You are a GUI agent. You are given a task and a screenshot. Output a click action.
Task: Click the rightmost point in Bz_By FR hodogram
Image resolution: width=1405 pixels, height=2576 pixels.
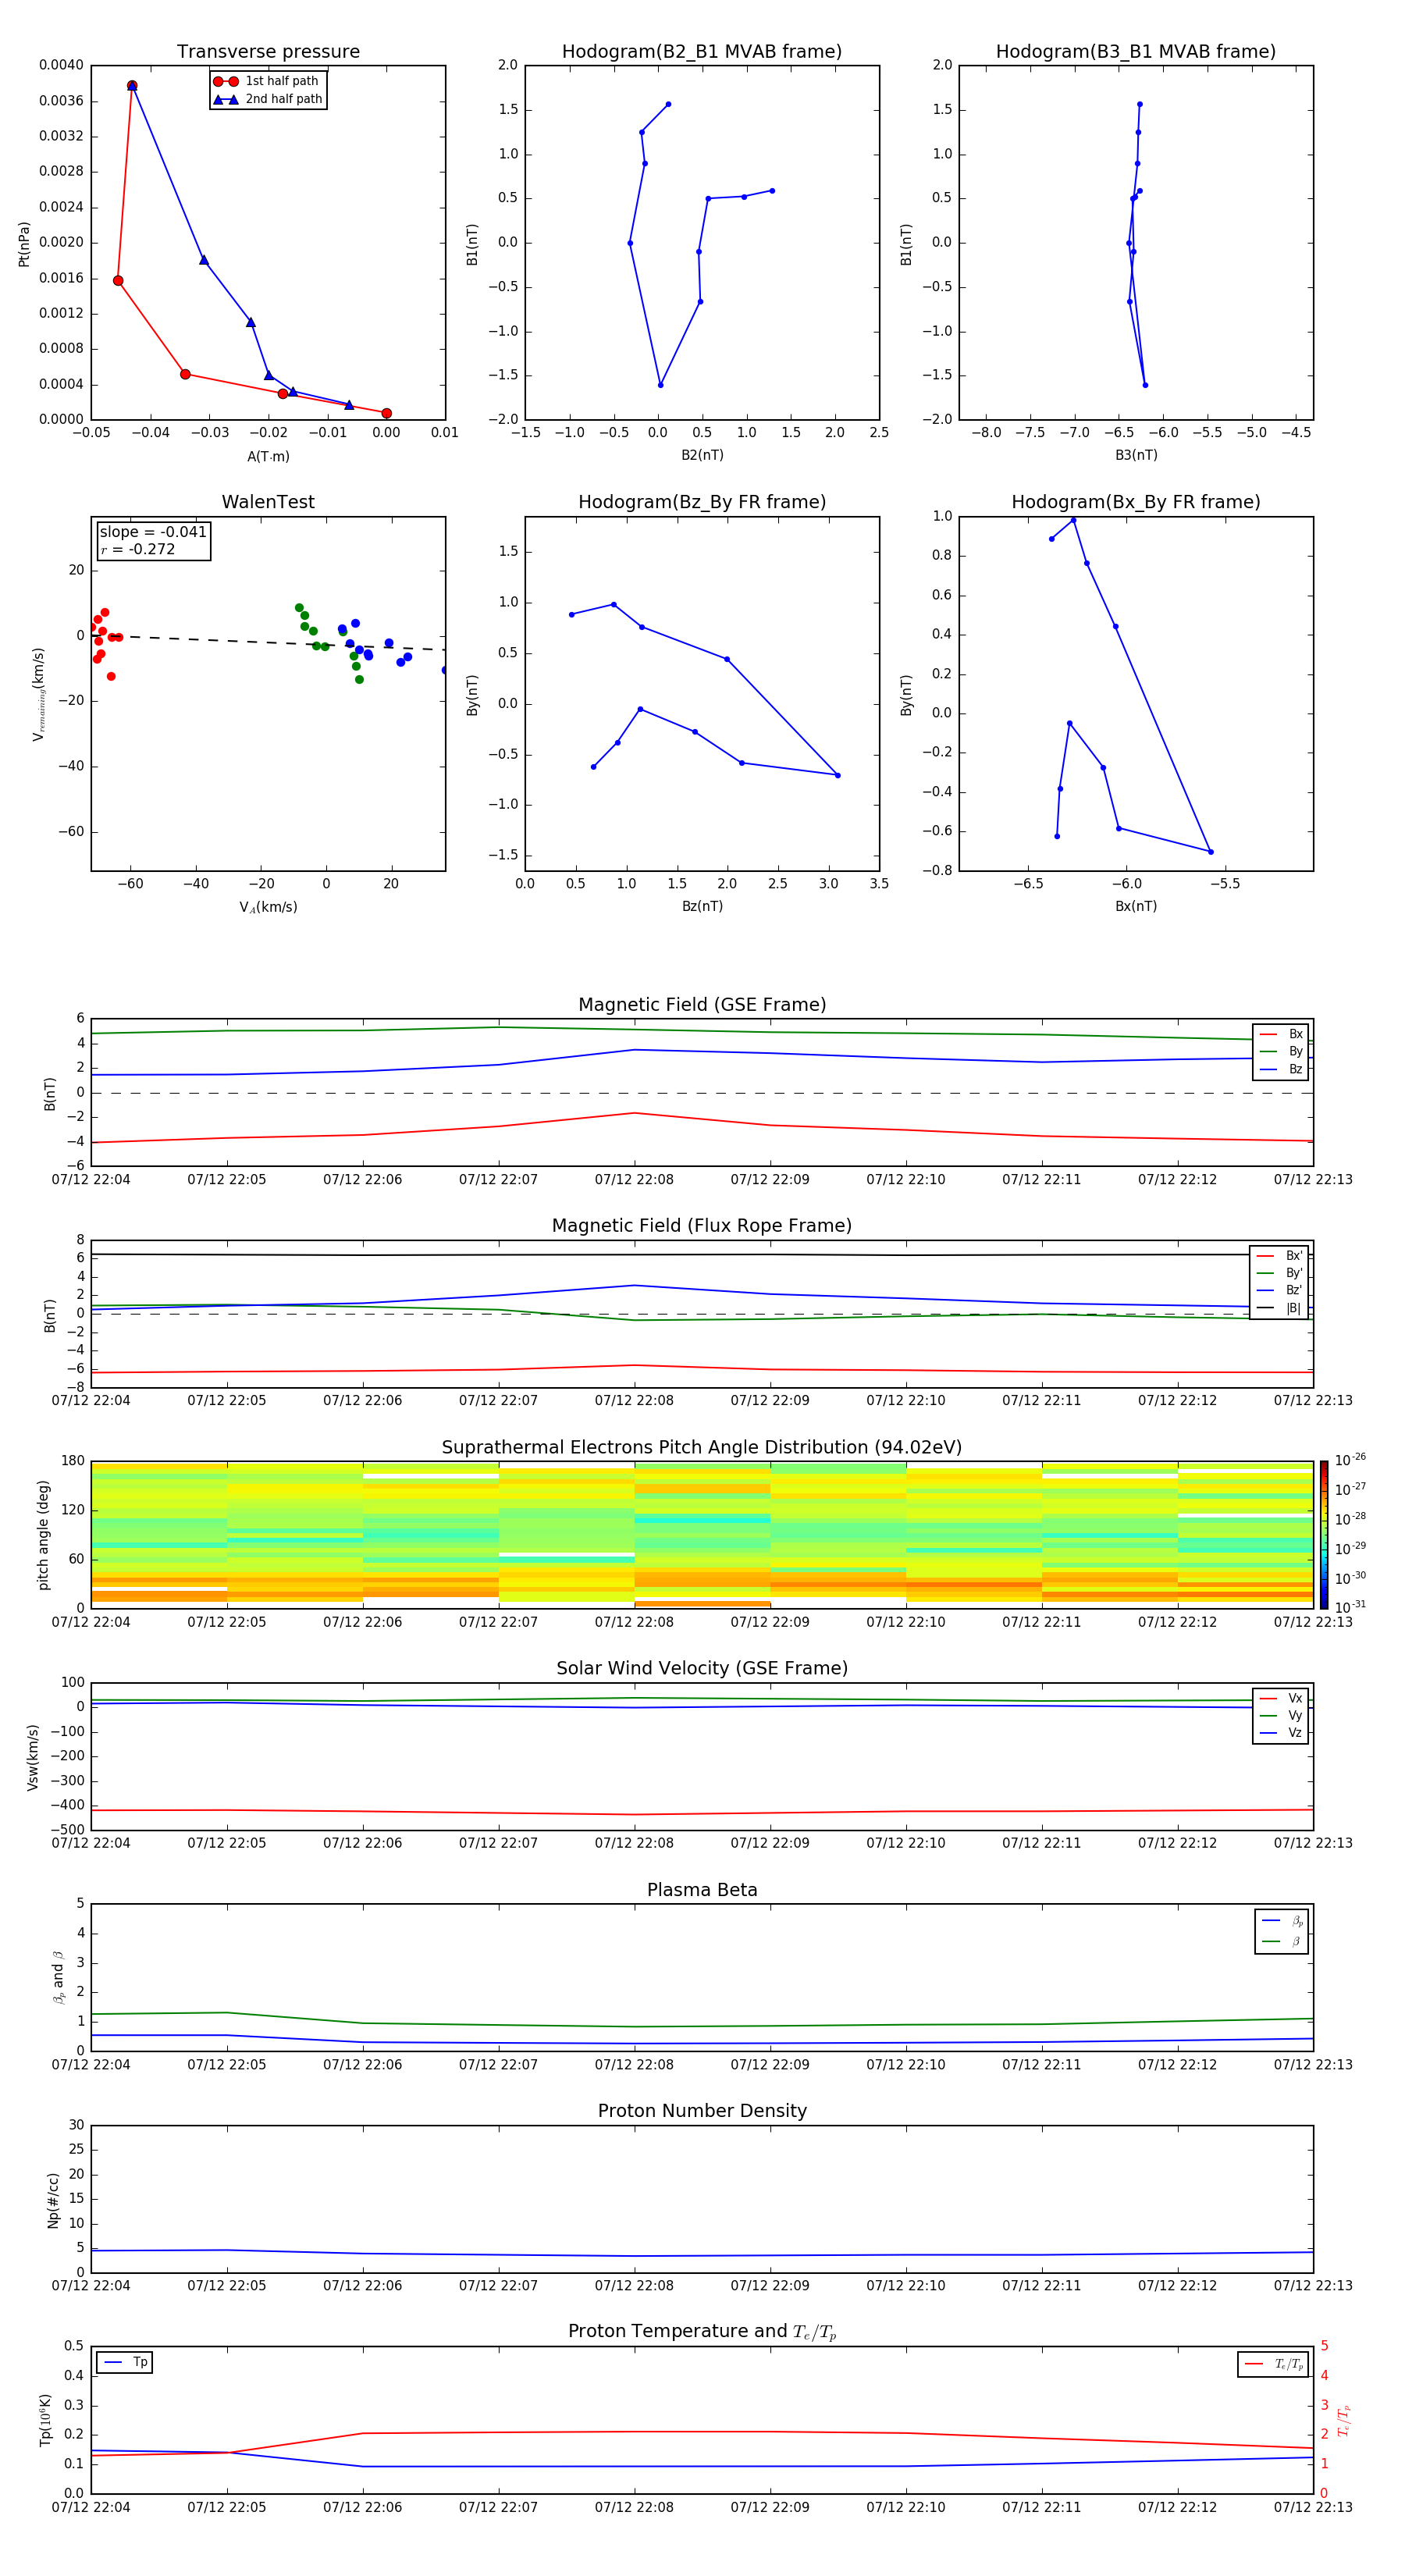tap(837, 775)
